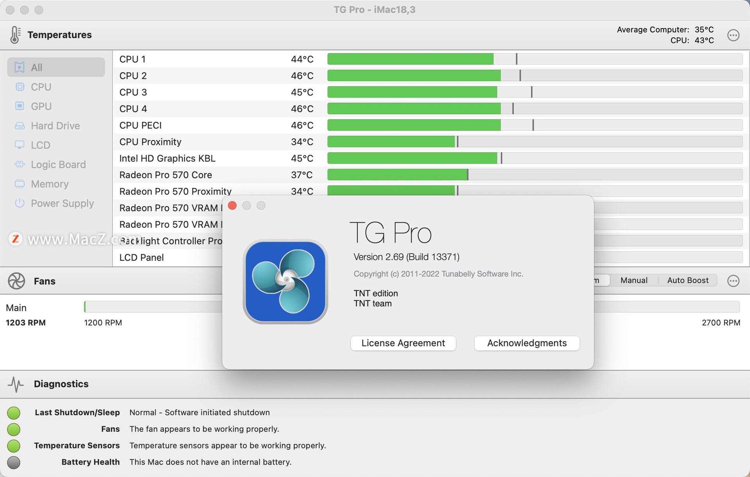Click the Logic Board puzzle icon

point(20,164)
